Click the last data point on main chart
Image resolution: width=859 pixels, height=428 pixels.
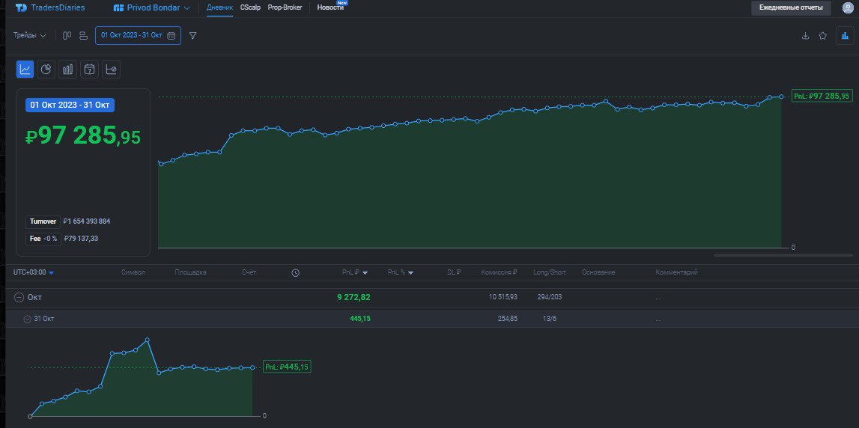781,97
